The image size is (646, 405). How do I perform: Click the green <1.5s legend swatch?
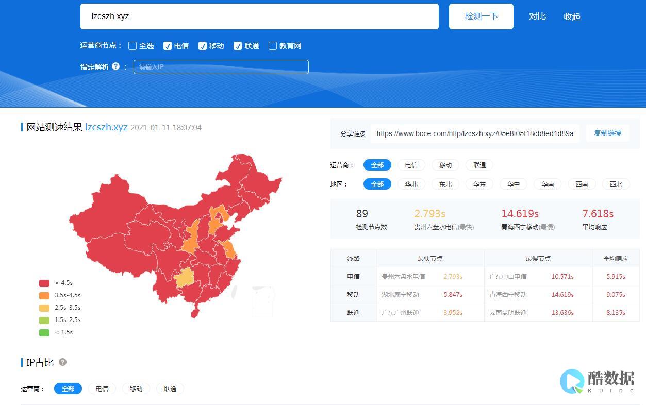coord(44,332)
